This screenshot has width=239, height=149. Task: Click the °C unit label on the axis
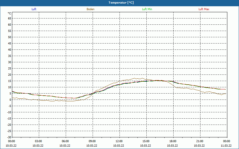[x=10, y=13]
